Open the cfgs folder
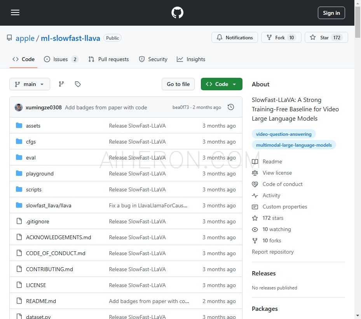361x319 pixels. click(x=31, y=142)
